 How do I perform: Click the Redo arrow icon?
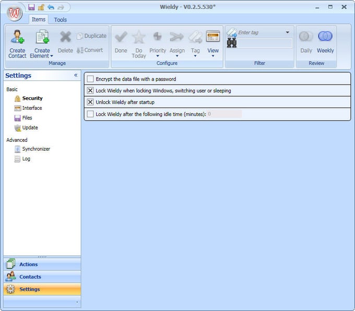[61, 7]
